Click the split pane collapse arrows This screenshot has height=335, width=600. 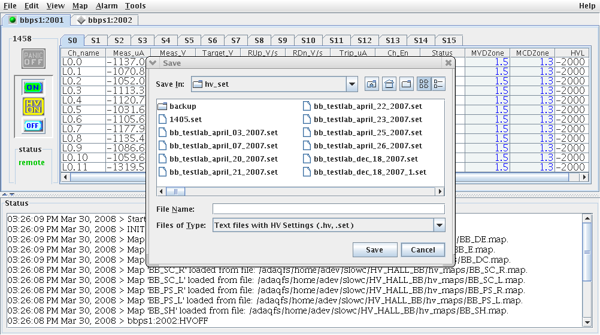[8, 194]
